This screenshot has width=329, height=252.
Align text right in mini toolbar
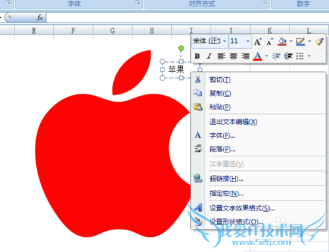(x=245, y=56)
